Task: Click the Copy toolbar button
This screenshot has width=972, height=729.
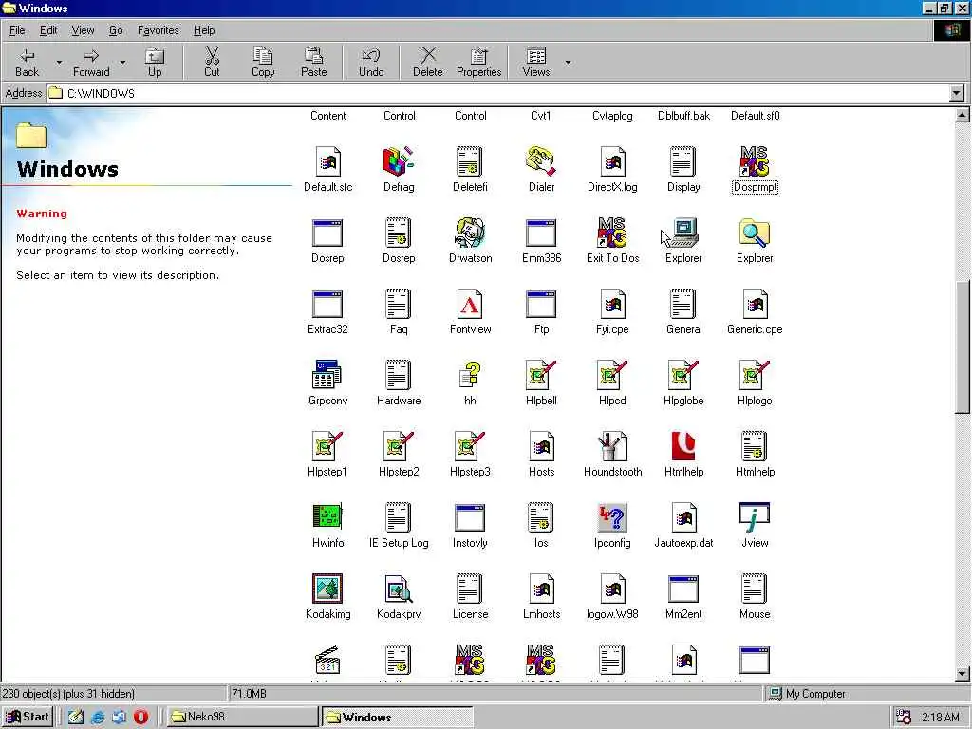Action: point(263,63)
